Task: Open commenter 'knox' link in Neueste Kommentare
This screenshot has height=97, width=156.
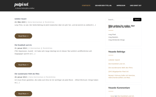Action: coord(112,96)
